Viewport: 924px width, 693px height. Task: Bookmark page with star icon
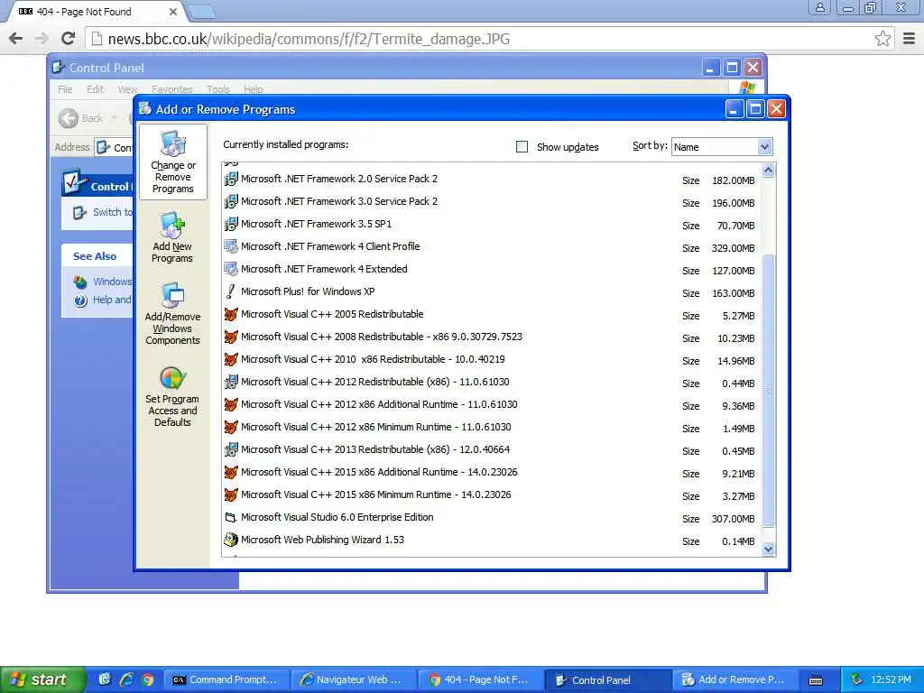pyautogui.click(x=882, y=39)
